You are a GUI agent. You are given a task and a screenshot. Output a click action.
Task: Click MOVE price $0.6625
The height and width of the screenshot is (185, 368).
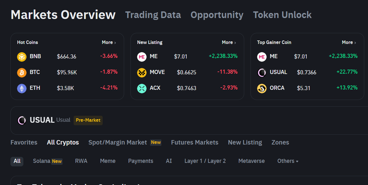tap(187, 72)
